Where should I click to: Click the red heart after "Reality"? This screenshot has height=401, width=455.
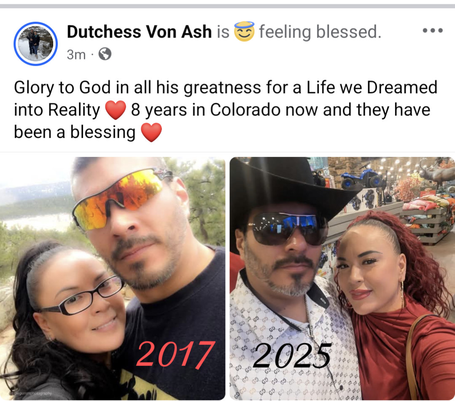(116, 110)
